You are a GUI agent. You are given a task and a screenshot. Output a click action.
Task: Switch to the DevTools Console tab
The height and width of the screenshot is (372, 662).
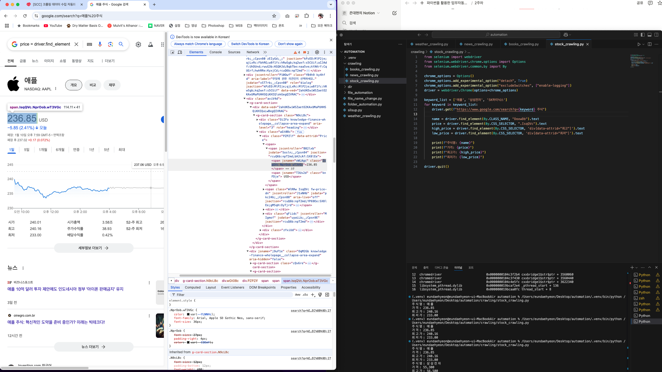[216, 52]
